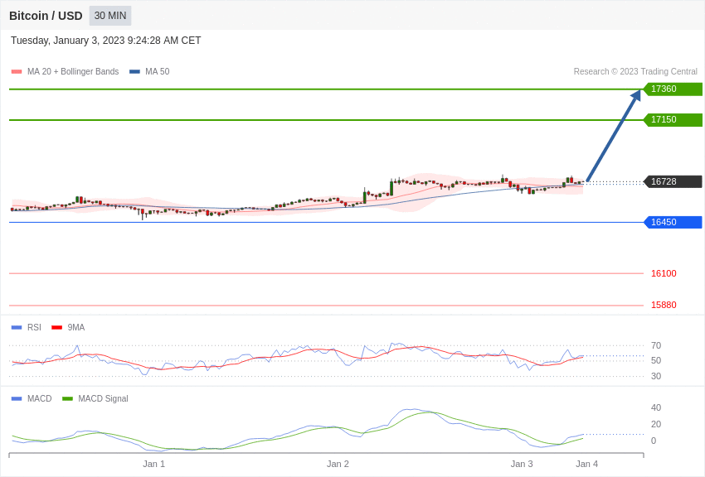Screen dimensions: 705x477
Task: Click the 16100 support level label
Action: coord(664,273)
